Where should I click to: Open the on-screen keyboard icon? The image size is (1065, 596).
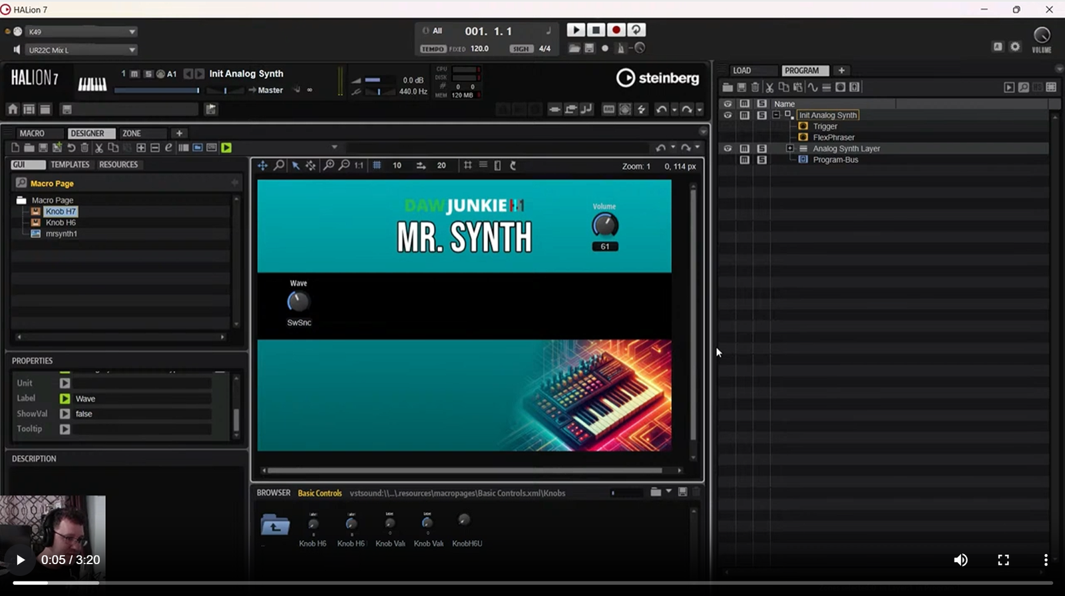[92, 83]
